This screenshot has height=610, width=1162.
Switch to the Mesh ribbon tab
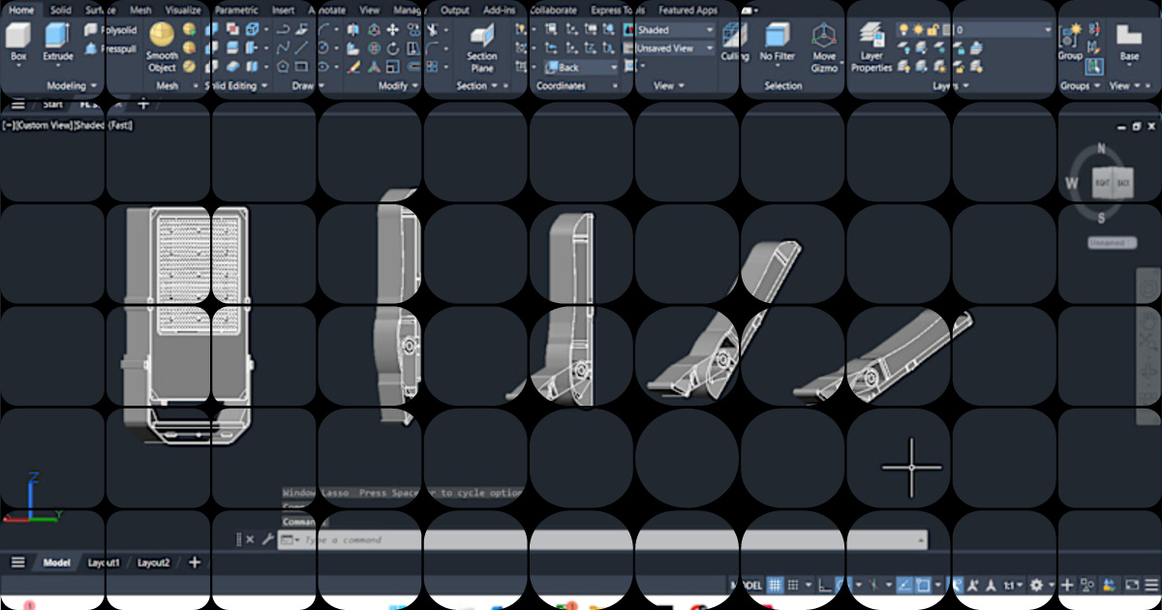point(140,10)
